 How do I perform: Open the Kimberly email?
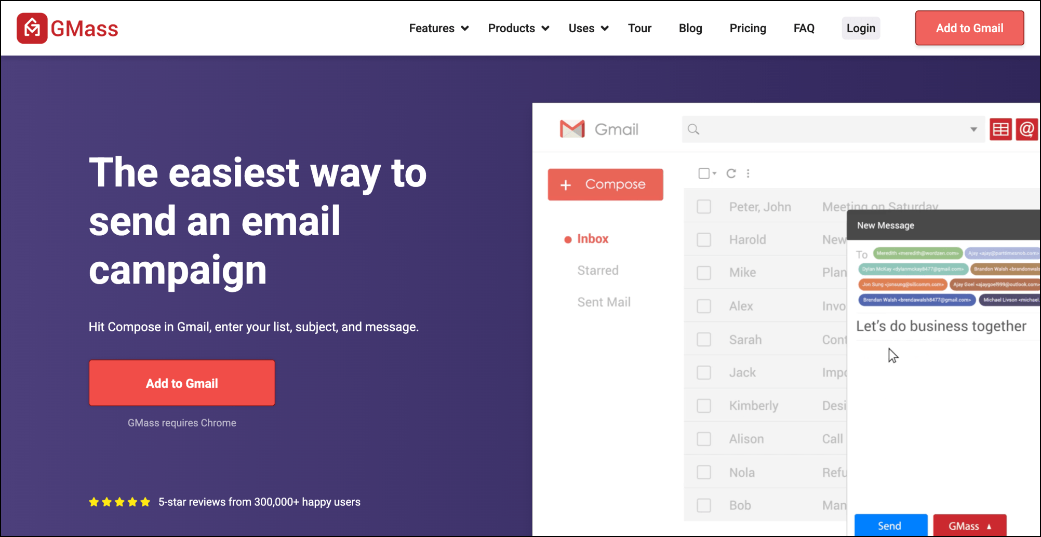tap(765, 406)
